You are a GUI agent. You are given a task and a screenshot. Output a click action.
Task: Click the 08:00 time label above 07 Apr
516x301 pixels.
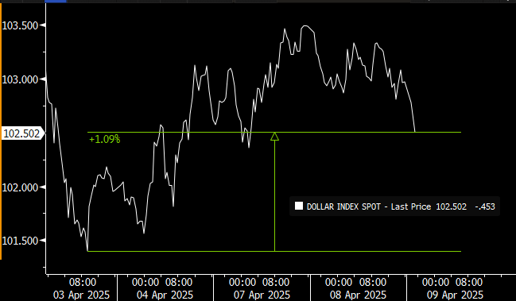(x=276, y=282)
